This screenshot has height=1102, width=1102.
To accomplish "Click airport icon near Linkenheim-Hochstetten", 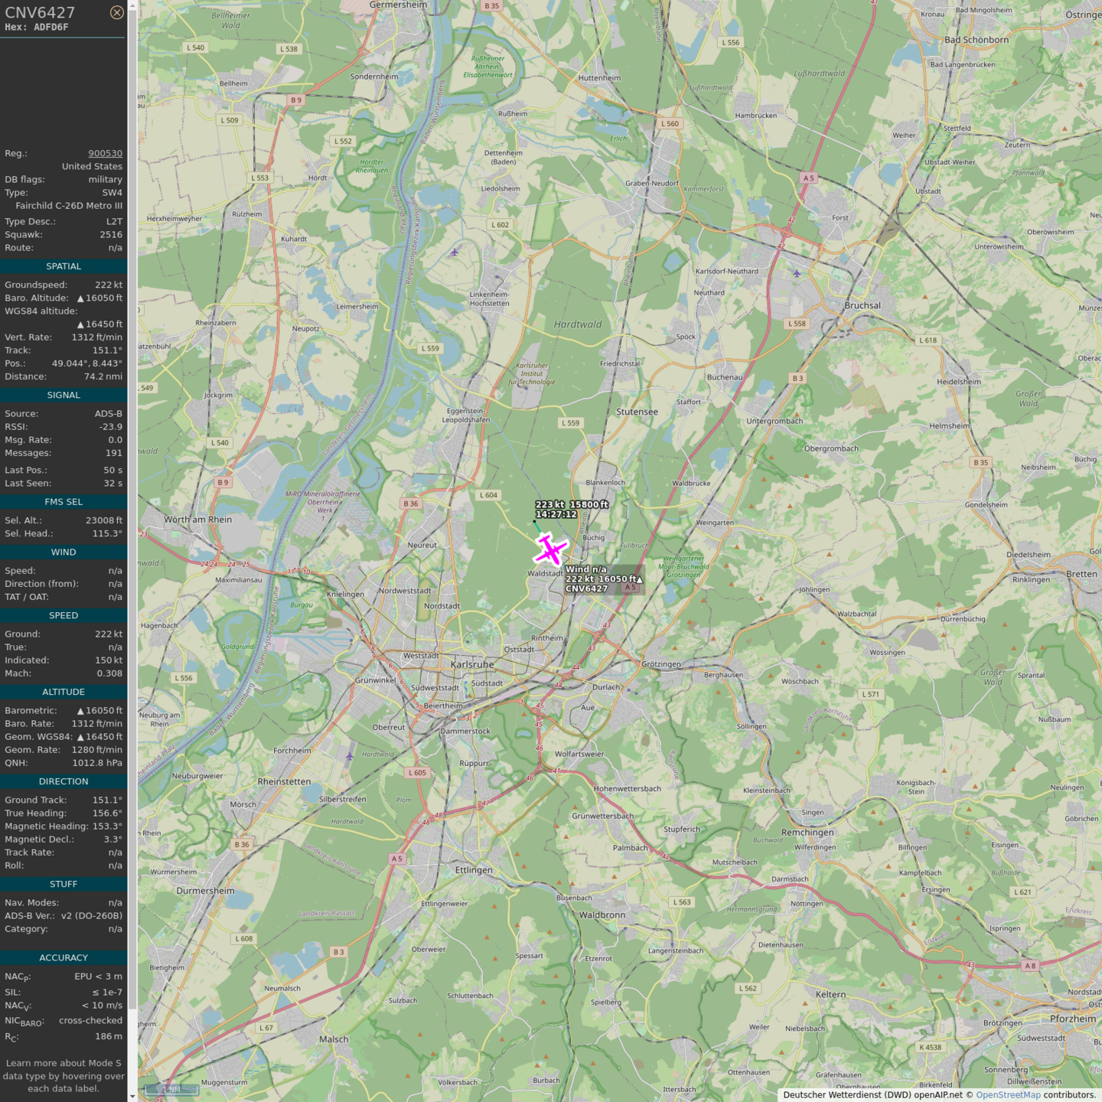I will (x=455, y=252).
